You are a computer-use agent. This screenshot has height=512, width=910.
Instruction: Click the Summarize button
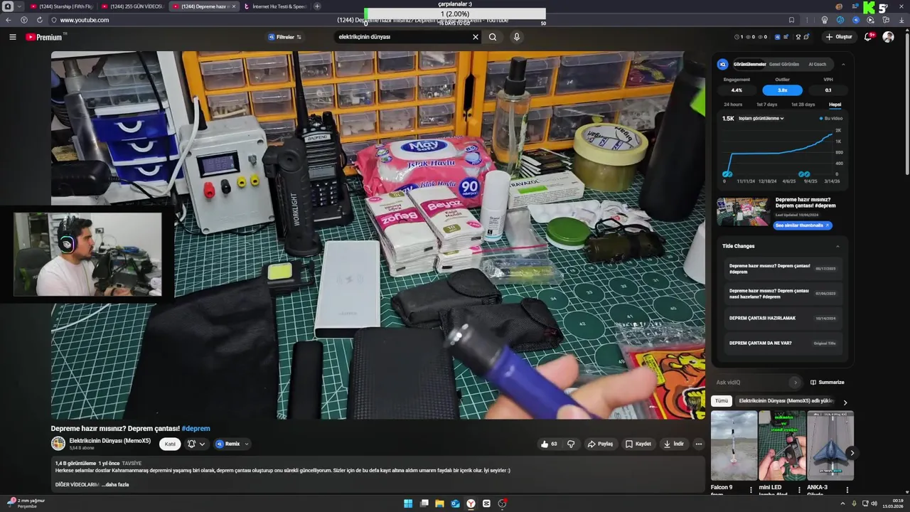pos(827,383)
